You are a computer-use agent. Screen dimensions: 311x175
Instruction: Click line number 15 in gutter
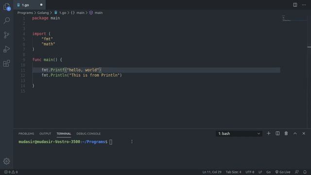[23, 91]
